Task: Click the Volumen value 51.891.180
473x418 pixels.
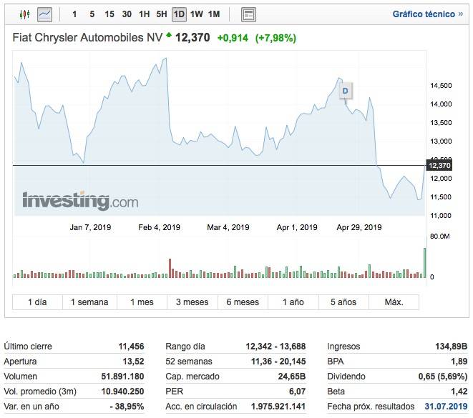Action: 122,377
